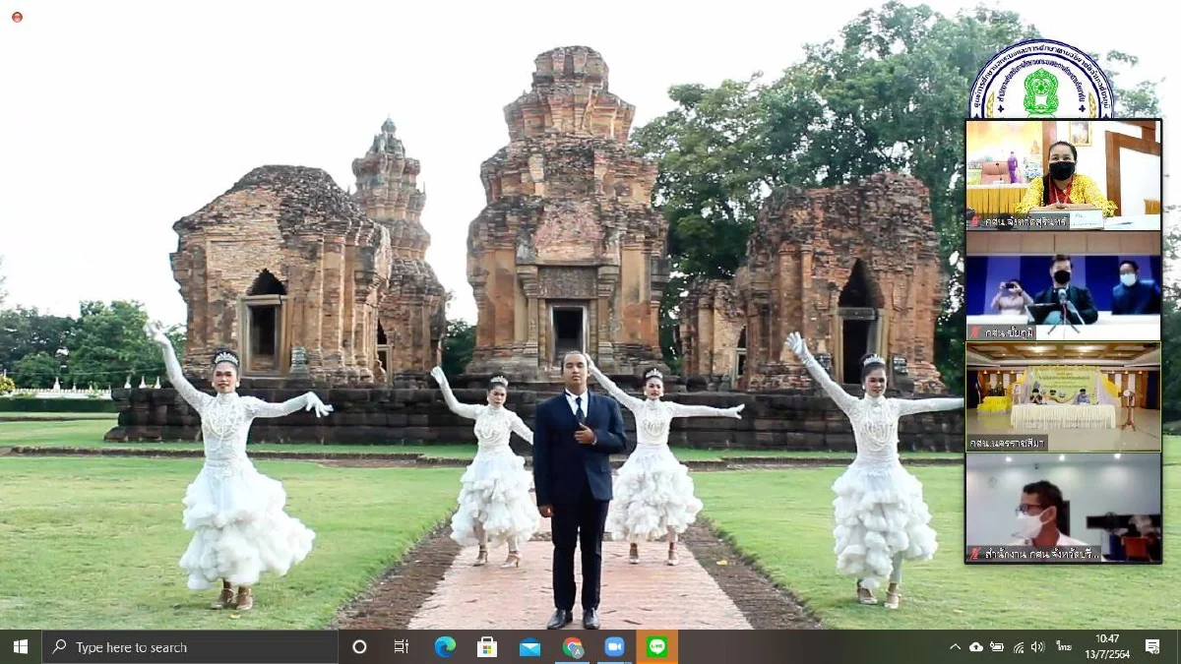The width and height of the screenshot is (1181, 664).
Task: Click the muted mic icon on สำนักงาน กศน. tile
Action: pyautogui.click(x=974, y=554)
